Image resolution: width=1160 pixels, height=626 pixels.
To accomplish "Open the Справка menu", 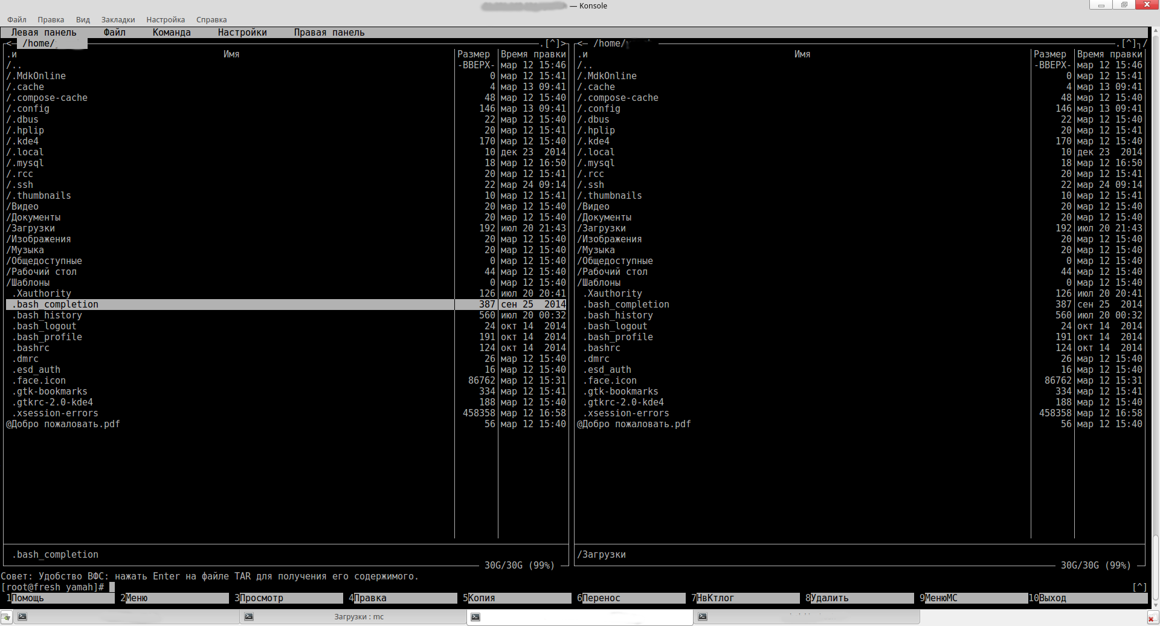I will click(211, 20).
